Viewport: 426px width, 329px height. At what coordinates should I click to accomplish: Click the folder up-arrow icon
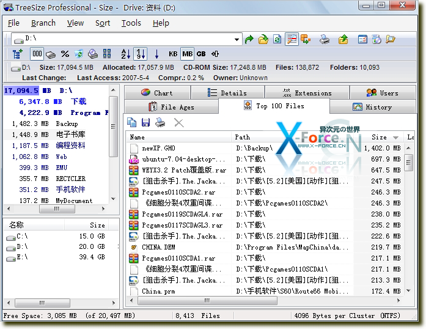click(343, 40)
